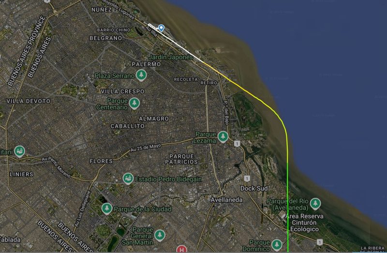Click the Dock Sud label
Screen dimensions: 387x253
tap(254, 188)
